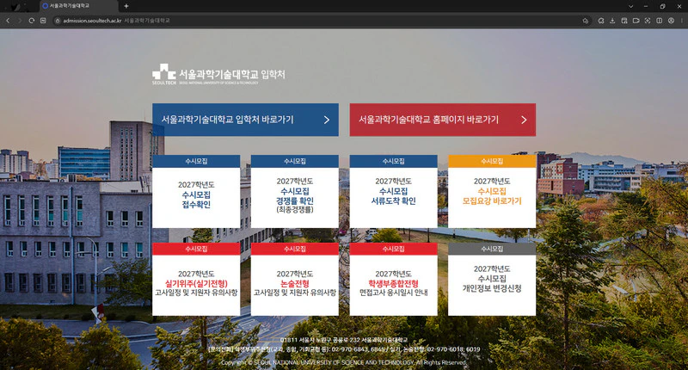Image resolution: width=688 pixels, height=370 pixels.
Task: Click the tag-shaped icon in toolbar
Action: [636, 21]
